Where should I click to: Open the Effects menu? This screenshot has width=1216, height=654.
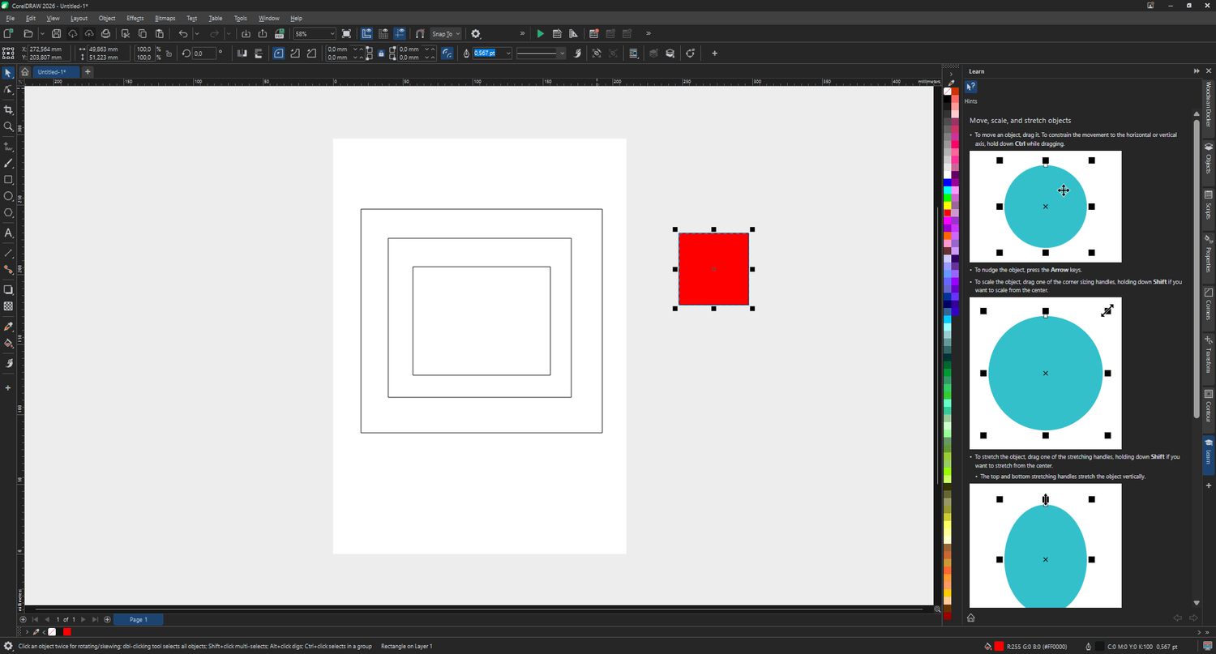tap(135, 18)
